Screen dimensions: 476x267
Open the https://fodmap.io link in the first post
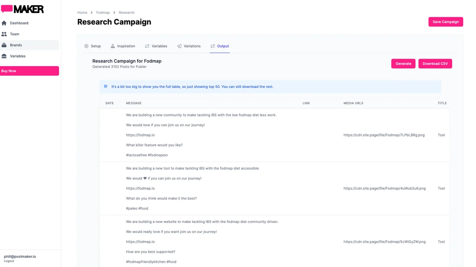coord(140,134)
